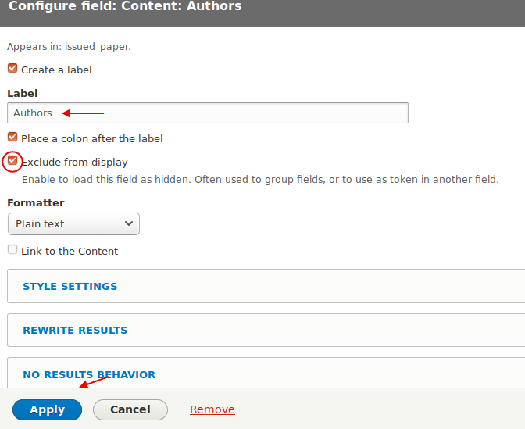This screenshot has height=429, width=525.
Task: Disable the Exclude from display checkbox
Action: tap(12, 161)
